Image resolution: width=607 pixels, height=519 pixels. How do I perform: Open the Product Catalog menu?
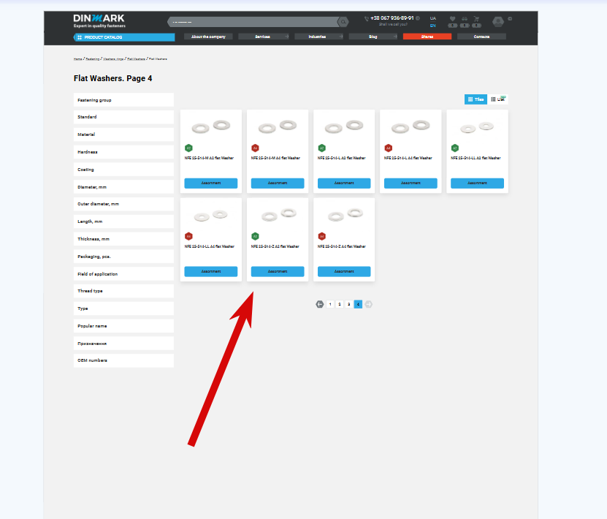pos(124,37)
